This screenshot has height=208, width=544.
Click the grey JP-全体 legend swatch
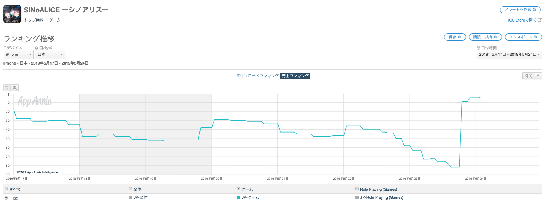tap(131, 197)
